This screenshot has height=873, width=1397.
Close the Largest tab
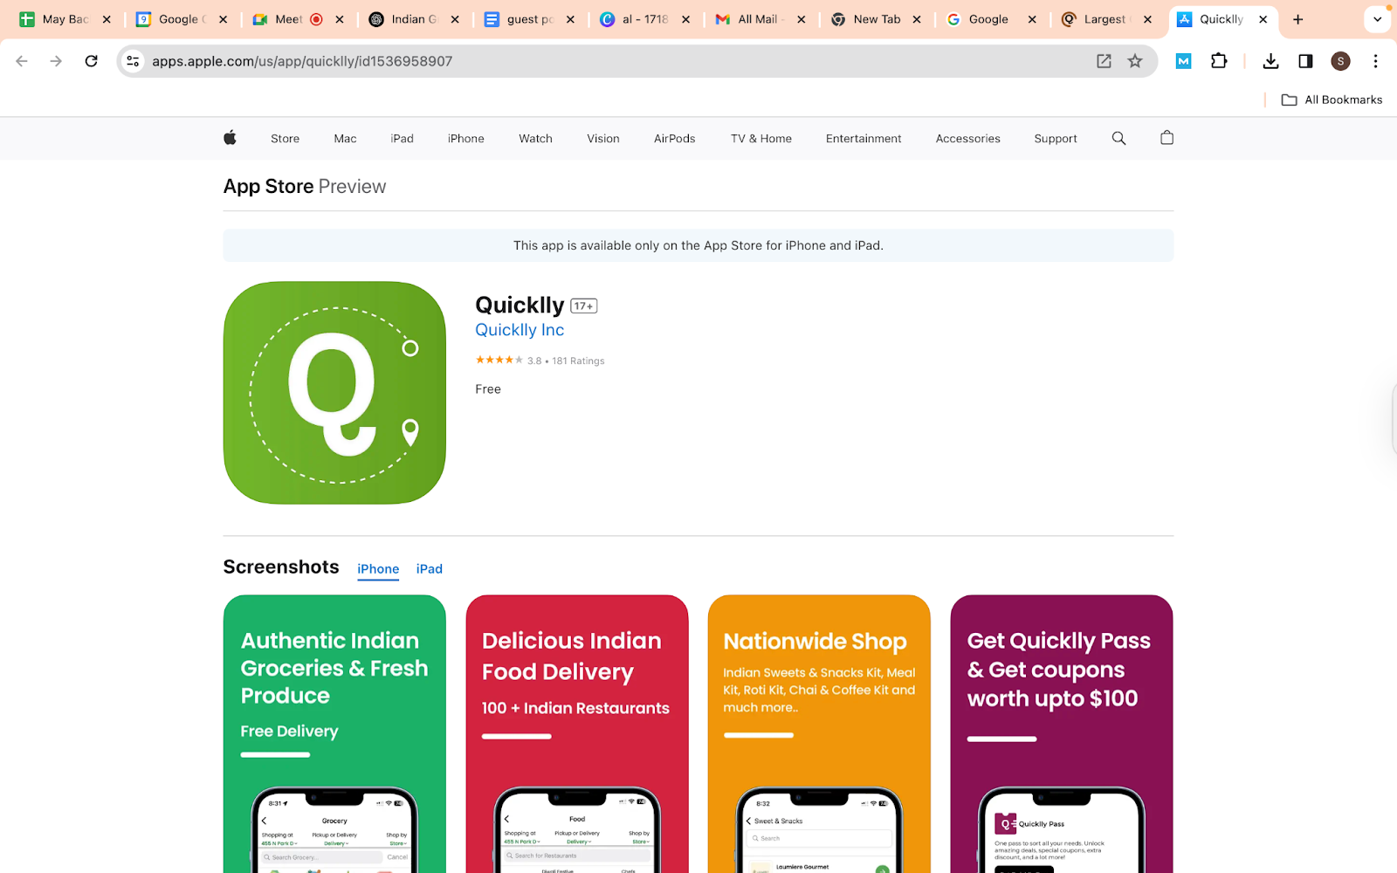coord(1147,19)
